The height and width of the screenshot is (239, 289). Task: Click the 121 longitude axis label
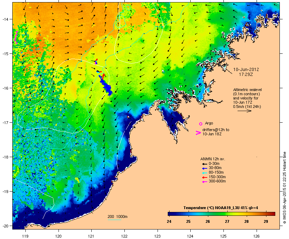click(x=91, y=236)
